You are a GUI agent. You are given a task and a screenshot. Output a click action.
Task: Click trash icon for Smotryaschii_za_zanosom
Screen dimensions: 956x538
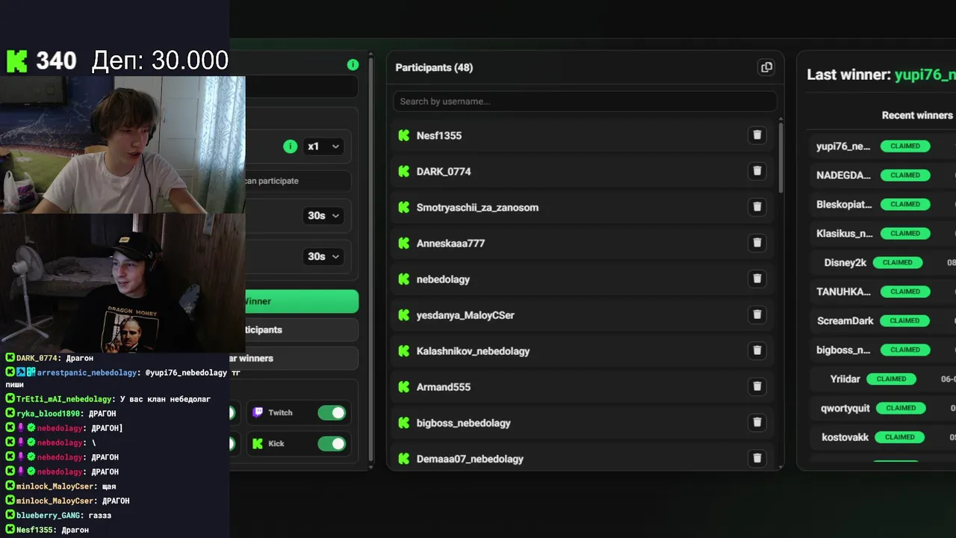(757, 207)
